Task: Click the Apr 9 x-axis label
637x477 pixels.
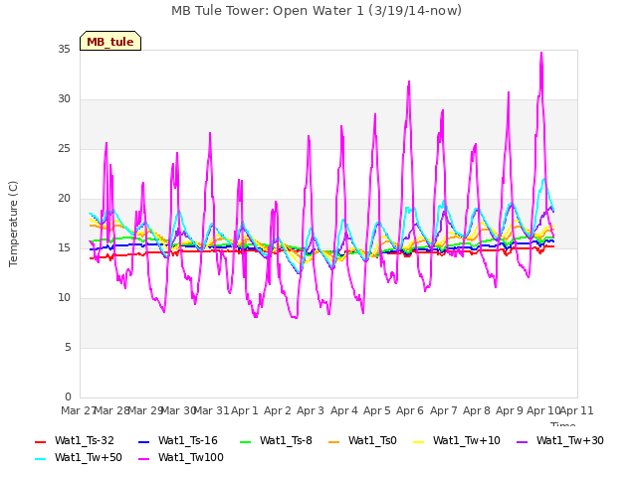Action: pyautogui.click(x=510, y=410)
